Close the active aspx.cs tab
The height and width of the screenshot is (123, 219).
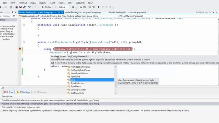tap(62, 12)
